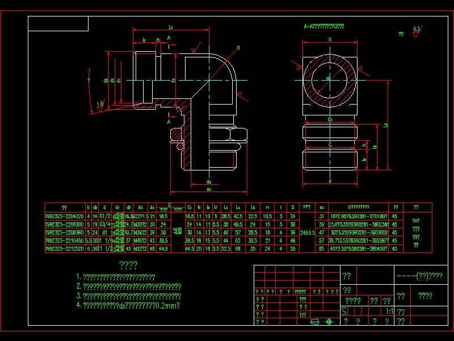The image size is (454, 341).
Task: Click the 42.5 cell in L4 column
Action: pyautogui.click(x=238, y=217)
